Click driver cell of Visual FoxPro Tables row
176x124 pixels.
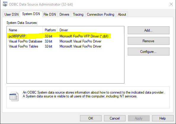(x=80, y=46)
